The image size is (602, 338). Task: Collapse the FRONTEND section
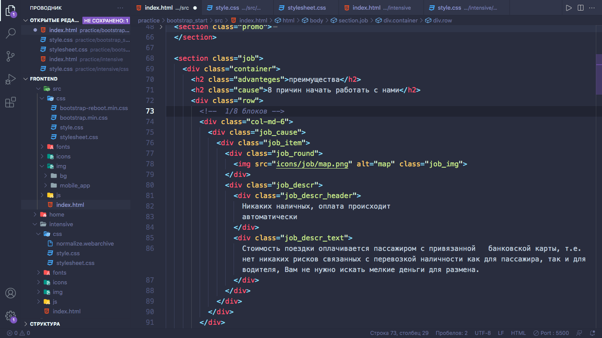tap(26, 79)
